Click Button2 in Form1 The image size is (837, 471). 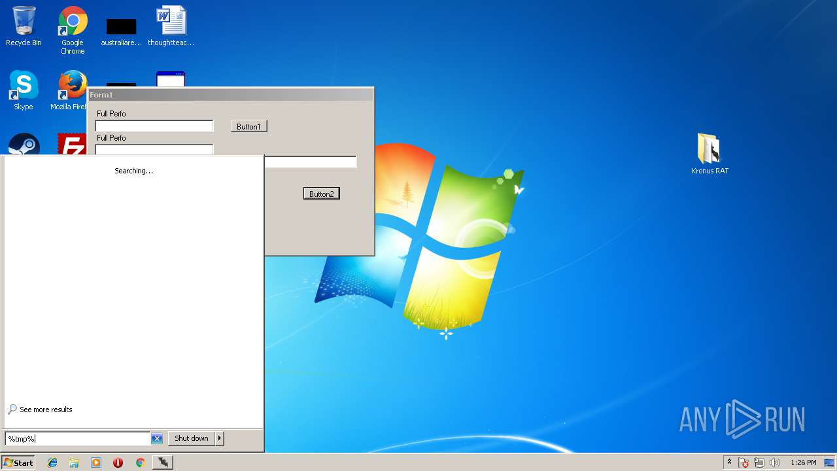click(x=322, y=194)
